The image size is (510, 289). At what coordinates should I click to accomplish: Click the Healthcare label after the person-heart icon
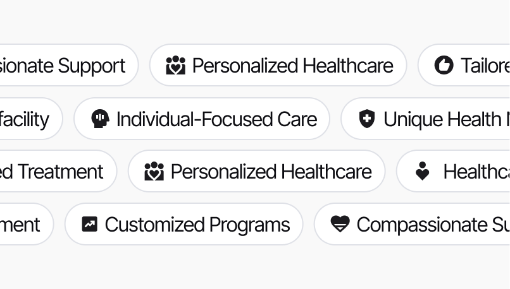476,172
